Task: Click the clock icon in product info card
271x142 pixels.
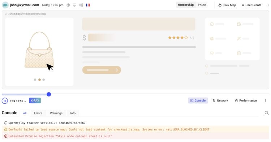Action: (212, 24)
